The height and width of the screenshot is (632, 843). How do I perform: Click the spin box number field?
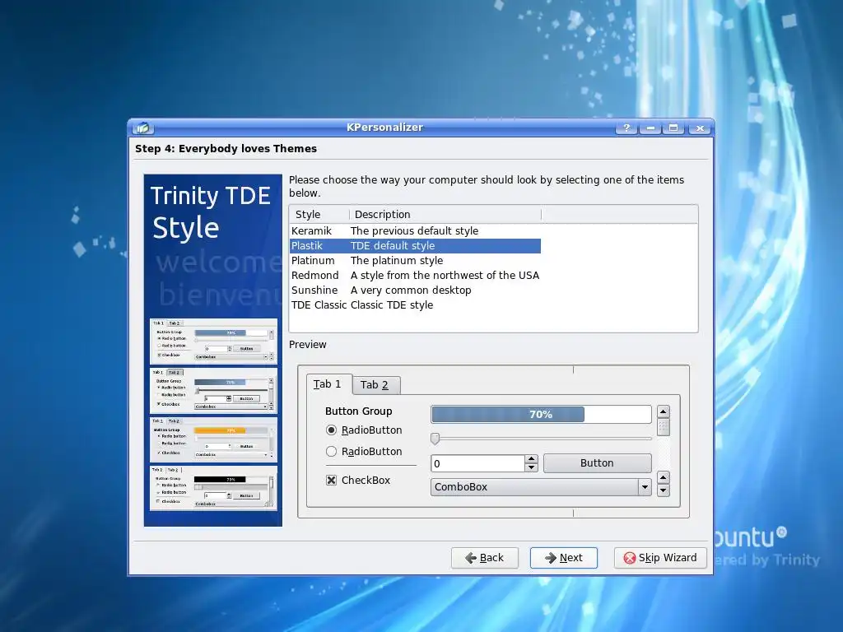click(477, 463)
